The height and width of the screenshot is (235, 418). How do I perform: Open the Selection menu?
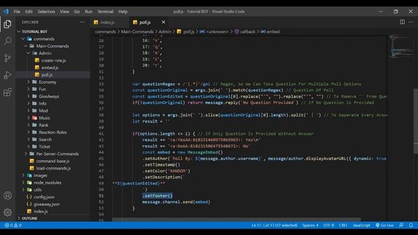tap(46, 12)
